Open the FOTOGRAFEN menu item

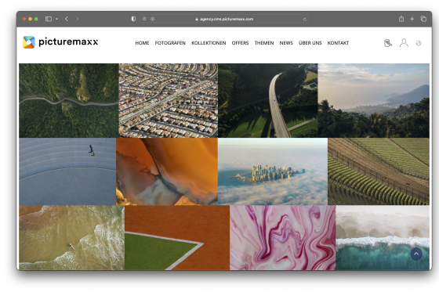170,43
